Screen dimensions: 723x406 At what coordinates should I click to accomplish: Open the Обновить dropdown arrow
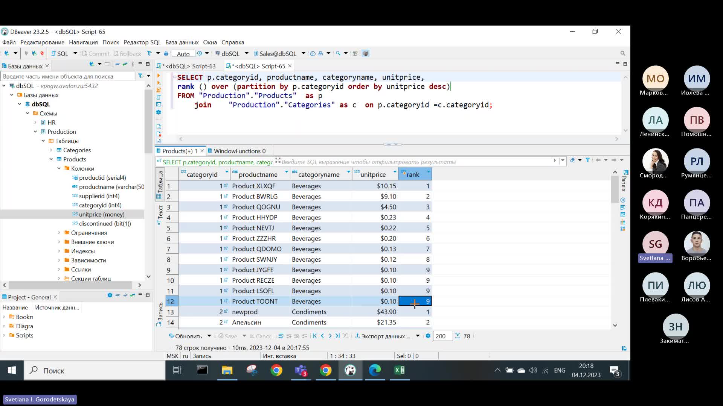209,336
